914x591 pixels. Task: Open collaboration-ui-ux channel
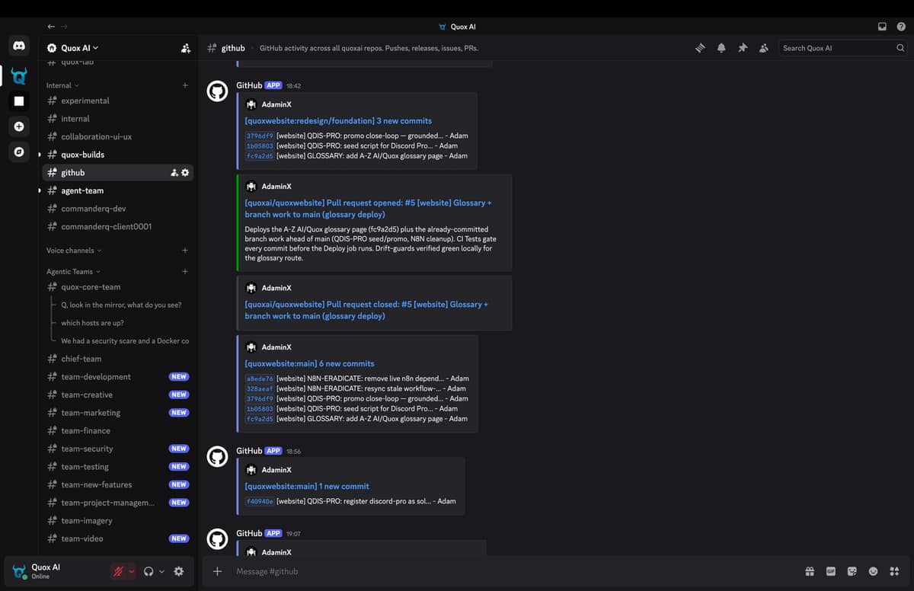[x=118, y=136]
